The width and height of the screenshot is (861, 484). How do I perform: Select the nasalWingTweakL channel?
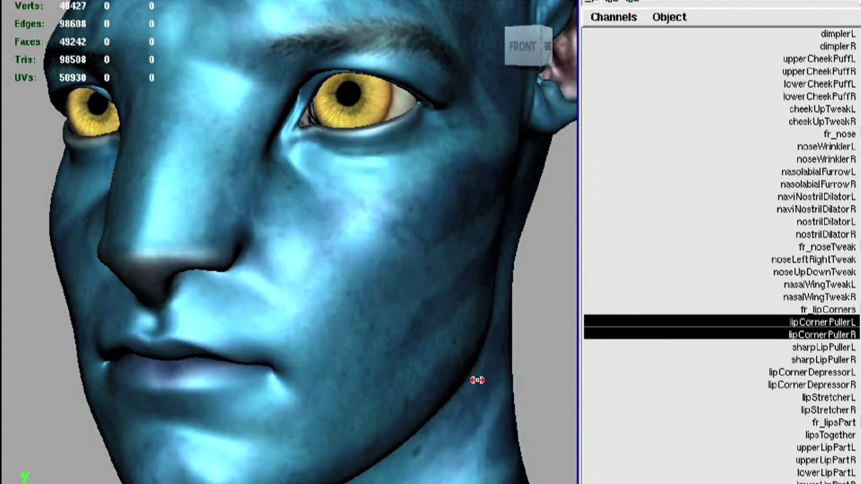[819, 284]
